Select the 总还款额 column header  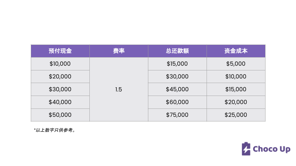(x=177, y=51)
